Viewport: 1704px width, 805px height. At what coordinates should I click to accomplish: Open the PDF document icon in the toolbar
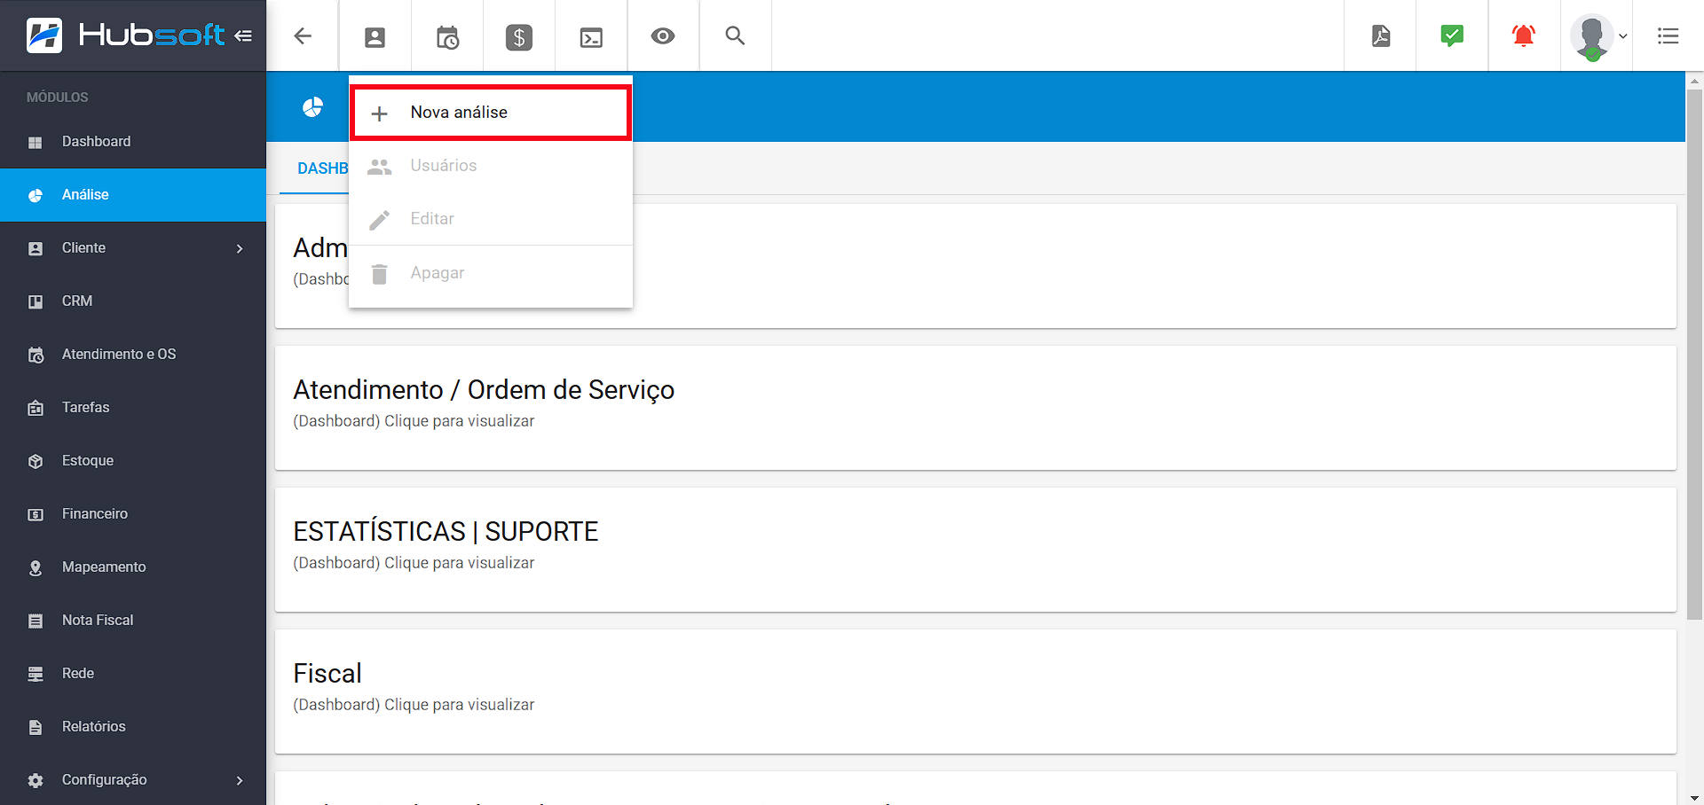pos(1381,35)
